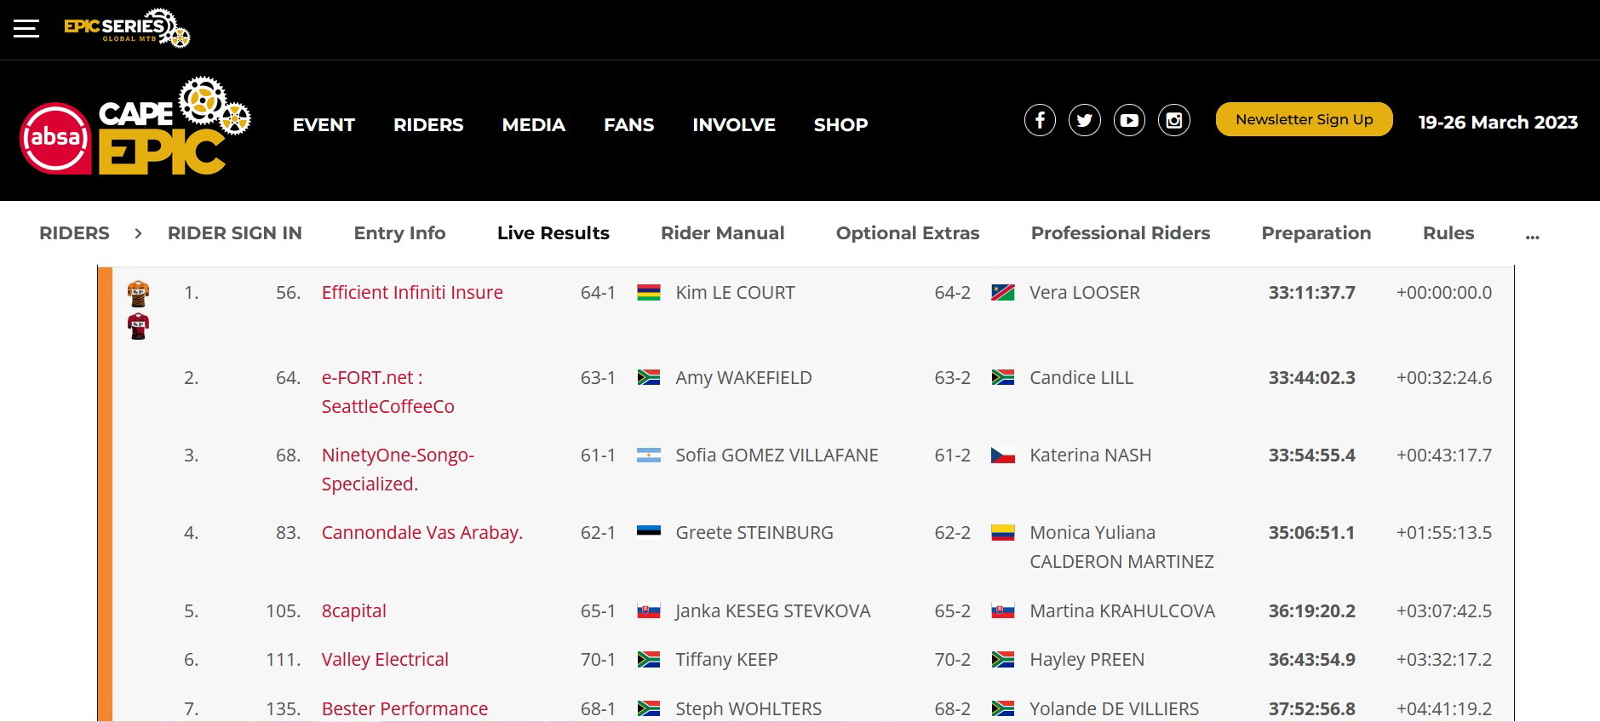Open the EVENT main menu
This screenshot has height=722, width=1600.
[x=324, y=125]
